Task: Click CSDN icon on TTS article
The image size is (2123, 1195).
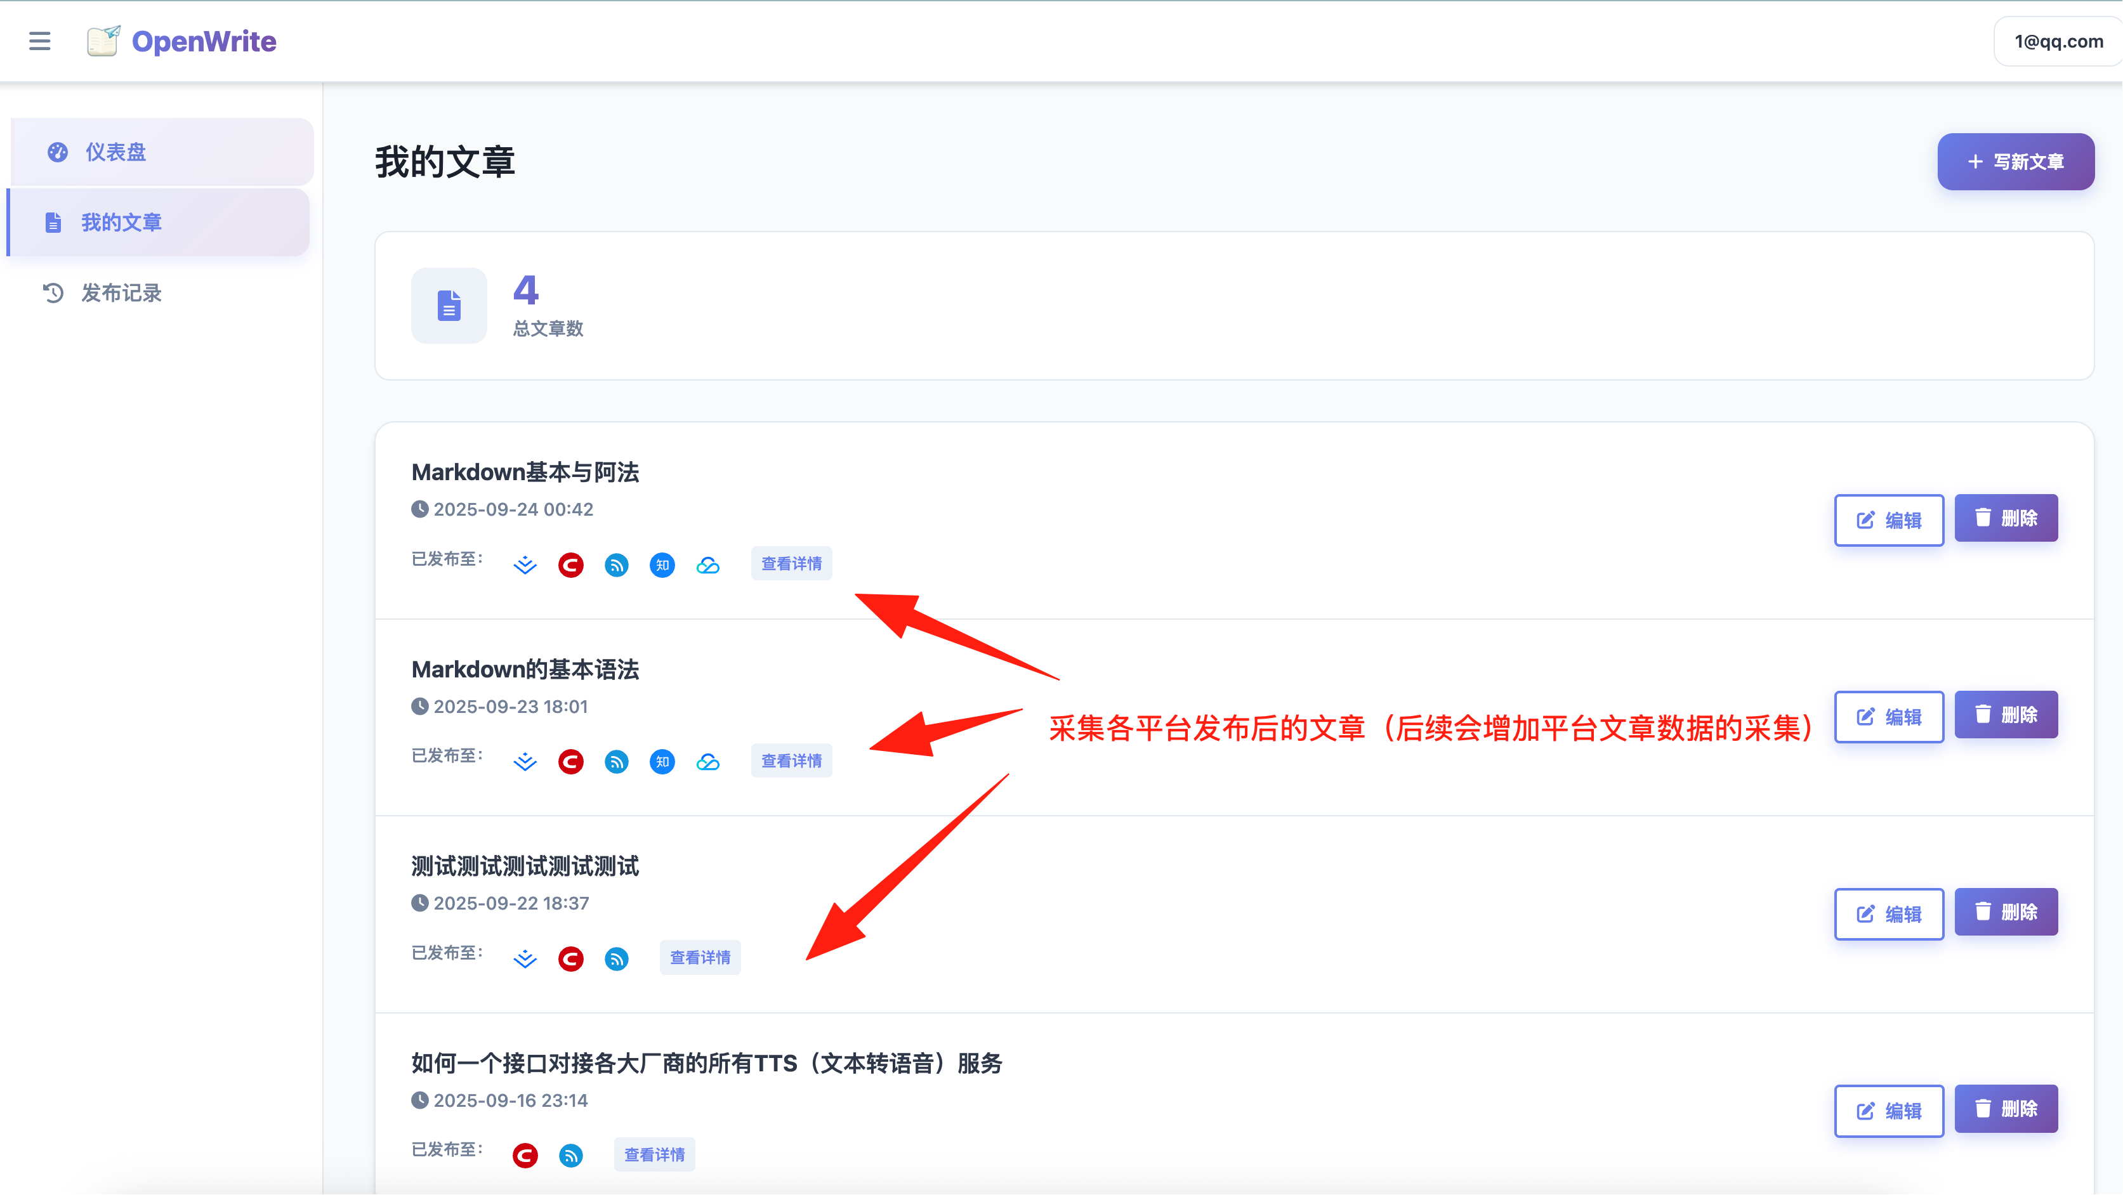Action: (x=525, y=1156)
